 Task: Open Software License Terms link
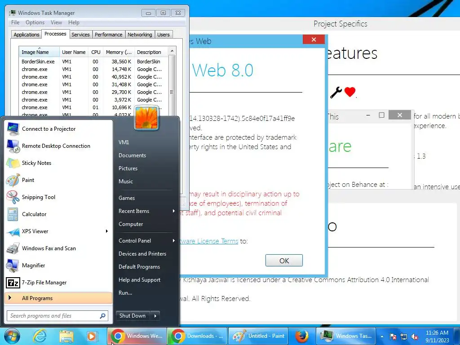click(x=209, y=241)
